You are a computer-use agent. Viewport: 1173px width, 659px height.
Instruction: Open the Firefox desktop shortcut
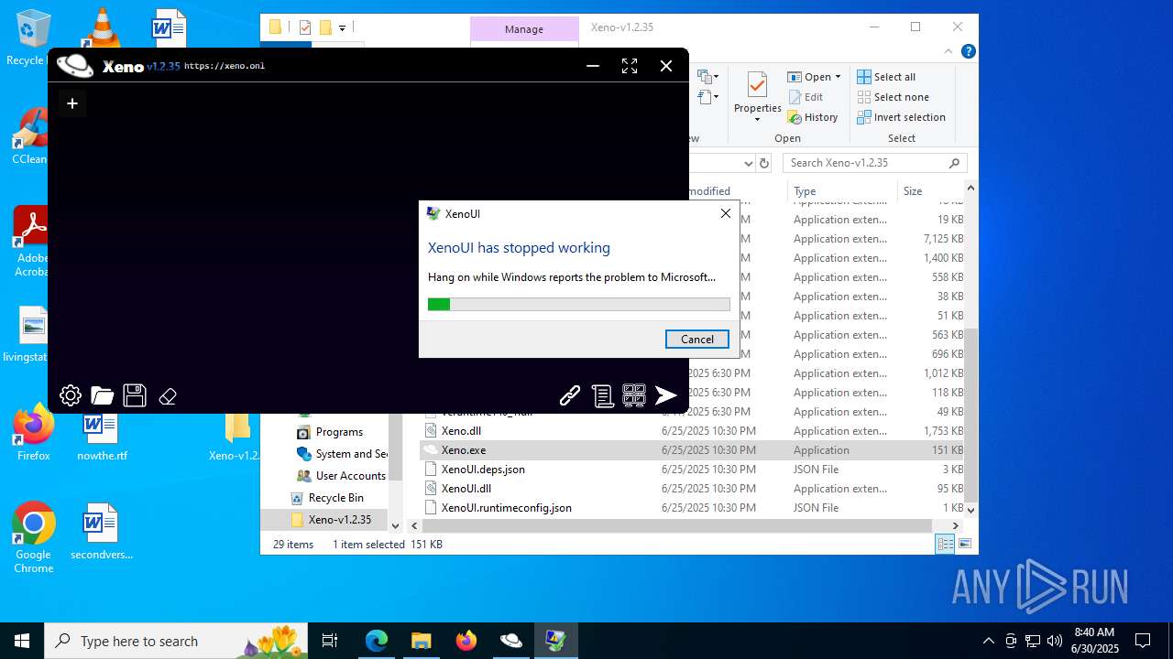click(34, 433)
